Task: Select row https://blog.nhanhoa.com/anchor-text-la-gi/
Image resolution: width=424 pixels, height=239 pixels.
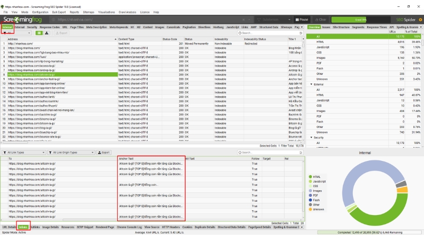Action: (x=34, y=79)
